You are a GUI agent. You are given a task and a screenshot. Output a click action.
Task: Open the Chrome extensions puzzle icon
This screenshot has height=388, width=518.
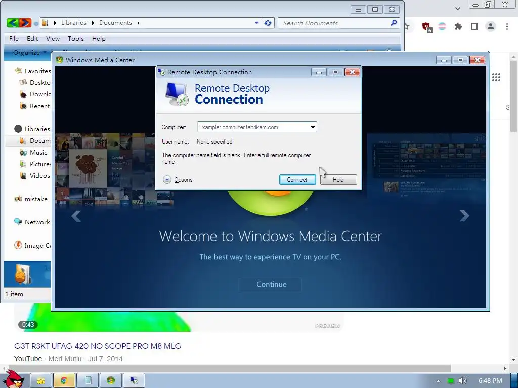[x=458, y=26]
